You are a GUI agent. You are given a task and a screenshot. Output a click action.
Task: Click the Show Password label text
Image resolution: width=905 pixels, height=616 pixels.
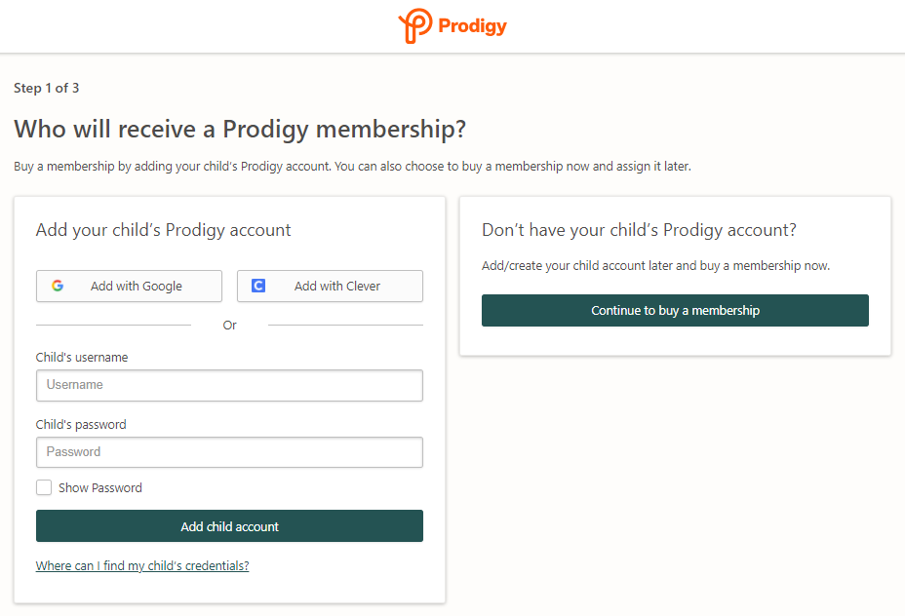click(x=99, y=488)
